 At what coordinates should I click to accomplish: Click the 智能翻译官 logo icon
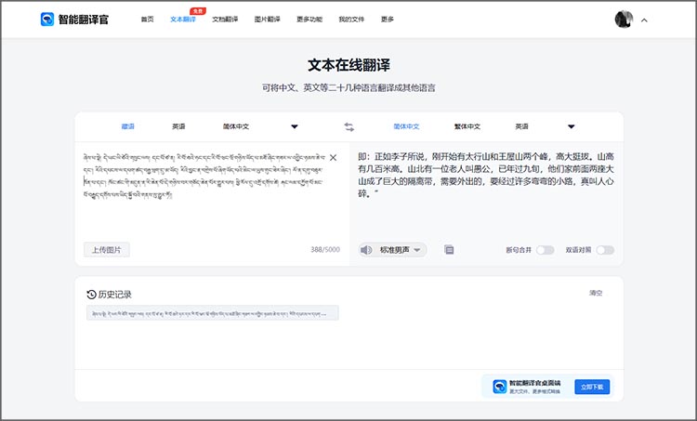(x=47, y=20)
